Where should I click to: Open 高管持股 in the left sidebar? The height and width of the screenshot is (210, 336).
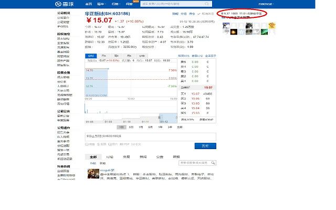pos(63,56)
